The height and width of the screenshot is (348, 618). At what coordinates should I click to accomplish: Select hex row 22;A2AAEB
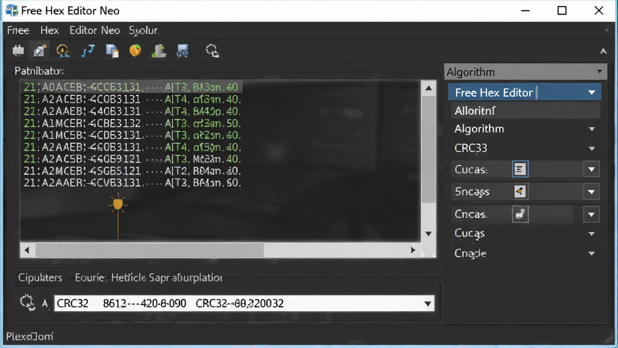(x=132, y=111)
